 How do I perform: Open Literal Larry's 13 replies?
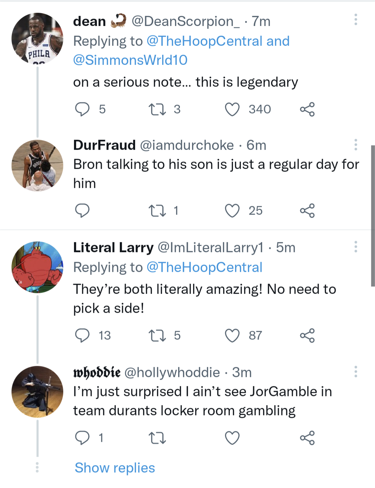tap(82, 336)
